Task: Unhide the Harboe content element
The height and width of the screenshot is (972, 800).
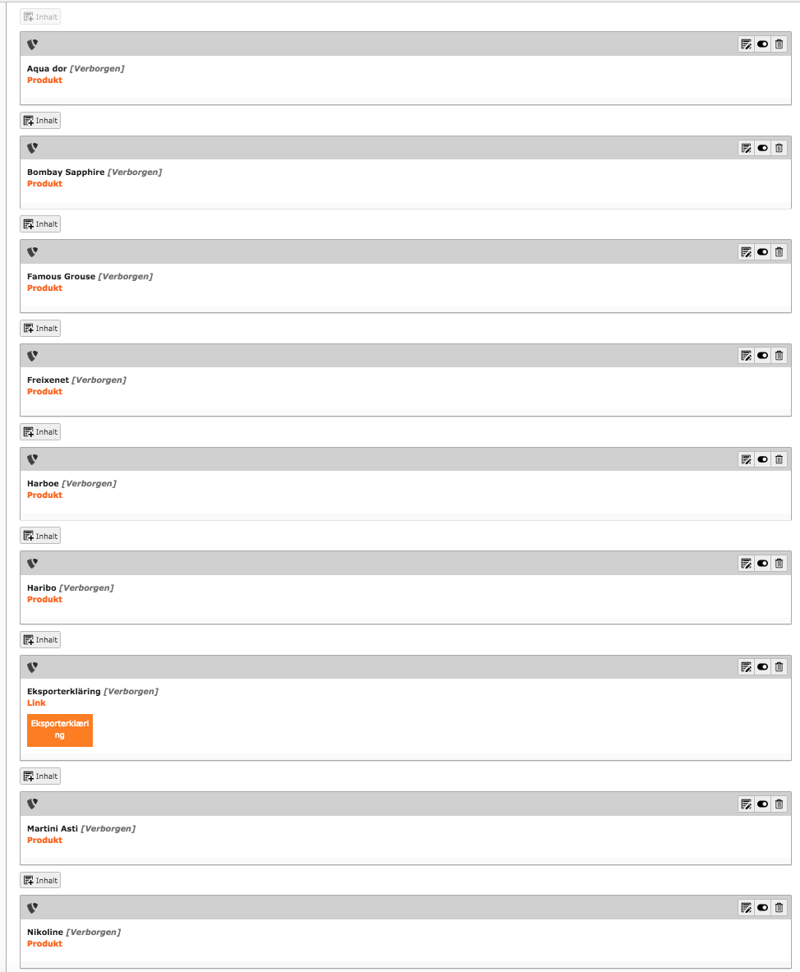Action: (x=763, y=459)
